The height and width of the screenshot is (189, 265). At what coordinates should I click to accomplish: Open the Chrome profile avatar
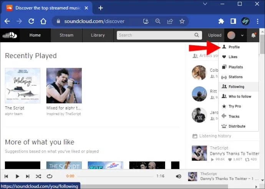245,21
